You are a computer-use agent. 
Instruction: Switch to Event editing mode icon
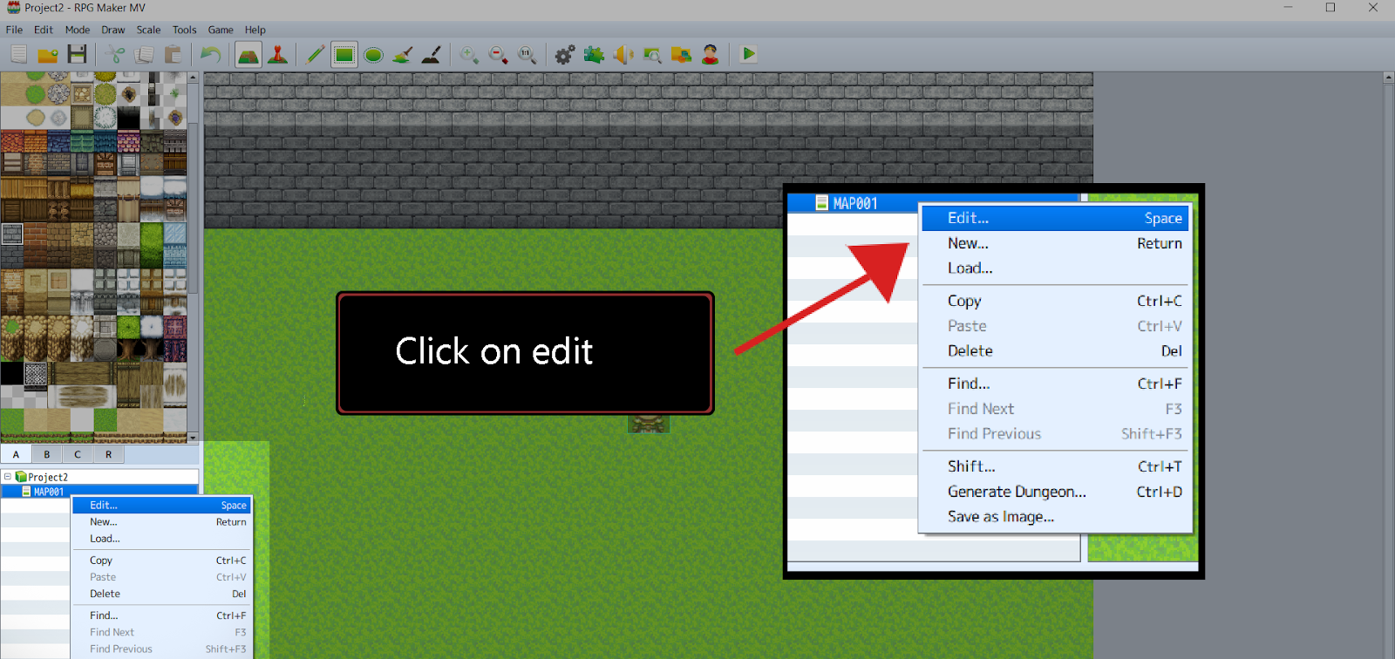click(278, 54)
